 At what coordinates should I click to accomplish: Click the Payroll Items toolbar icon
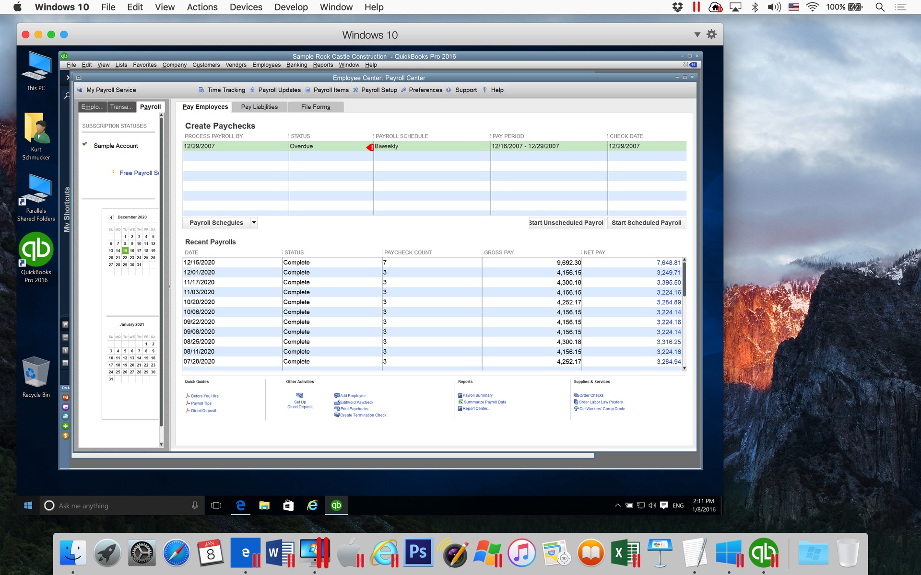(x=308, y=90)
